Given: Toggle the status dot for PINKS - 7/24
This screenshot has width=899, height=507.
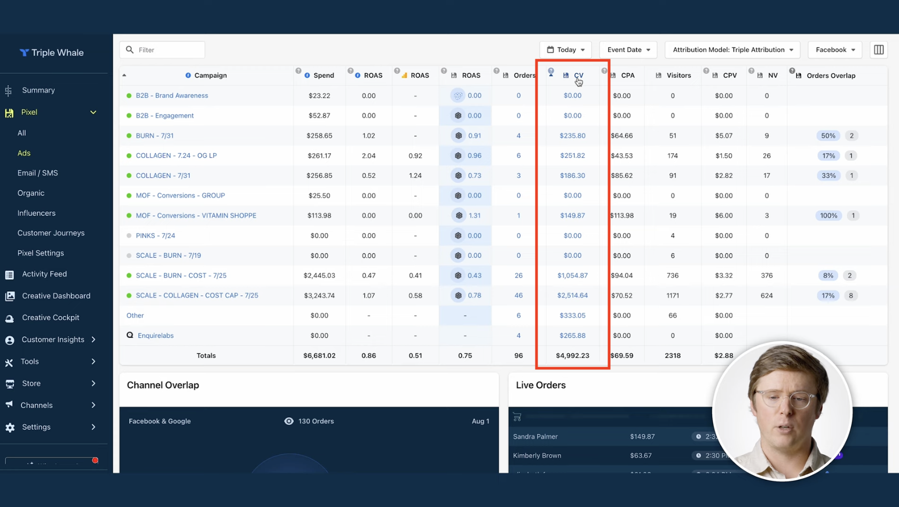Looking at the screenshot, I should (129, 235).
